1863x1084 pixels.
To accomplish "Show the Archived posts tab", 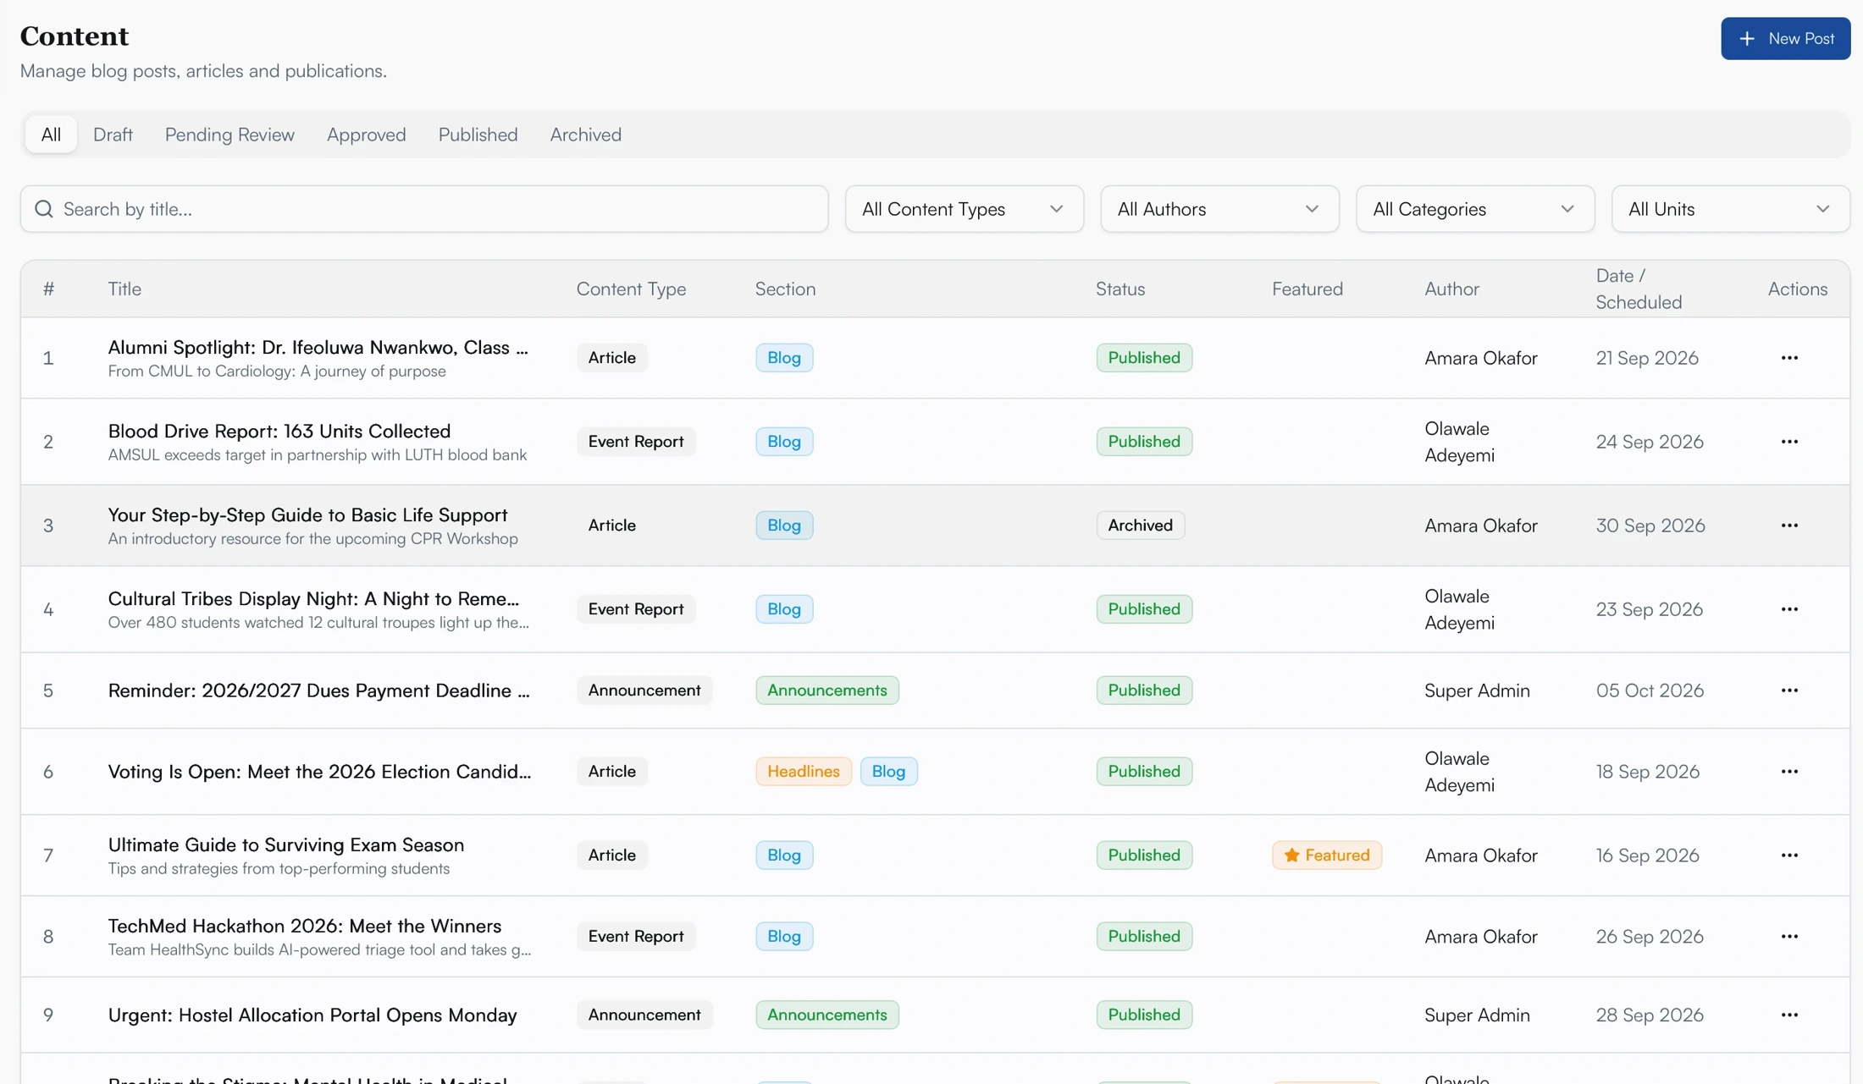I will click(585, 135).
